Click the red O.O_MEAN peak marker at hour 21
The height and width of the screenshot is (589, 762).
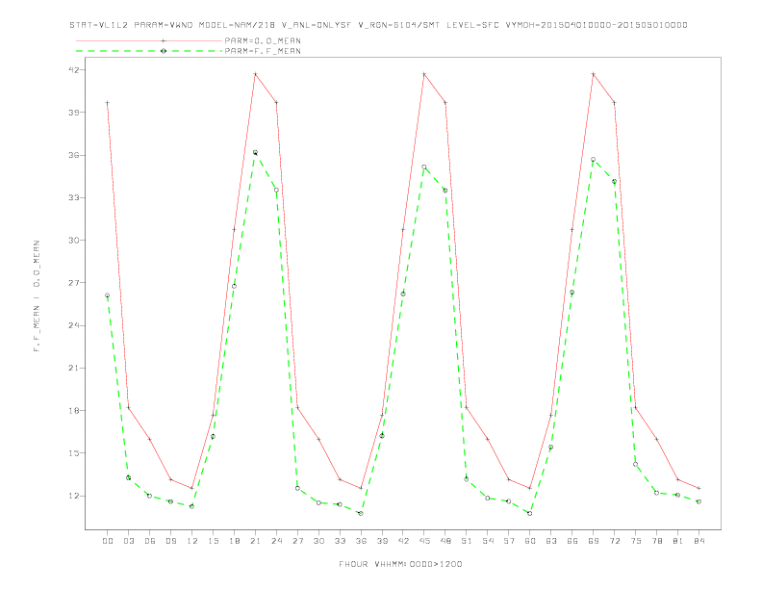255,74
